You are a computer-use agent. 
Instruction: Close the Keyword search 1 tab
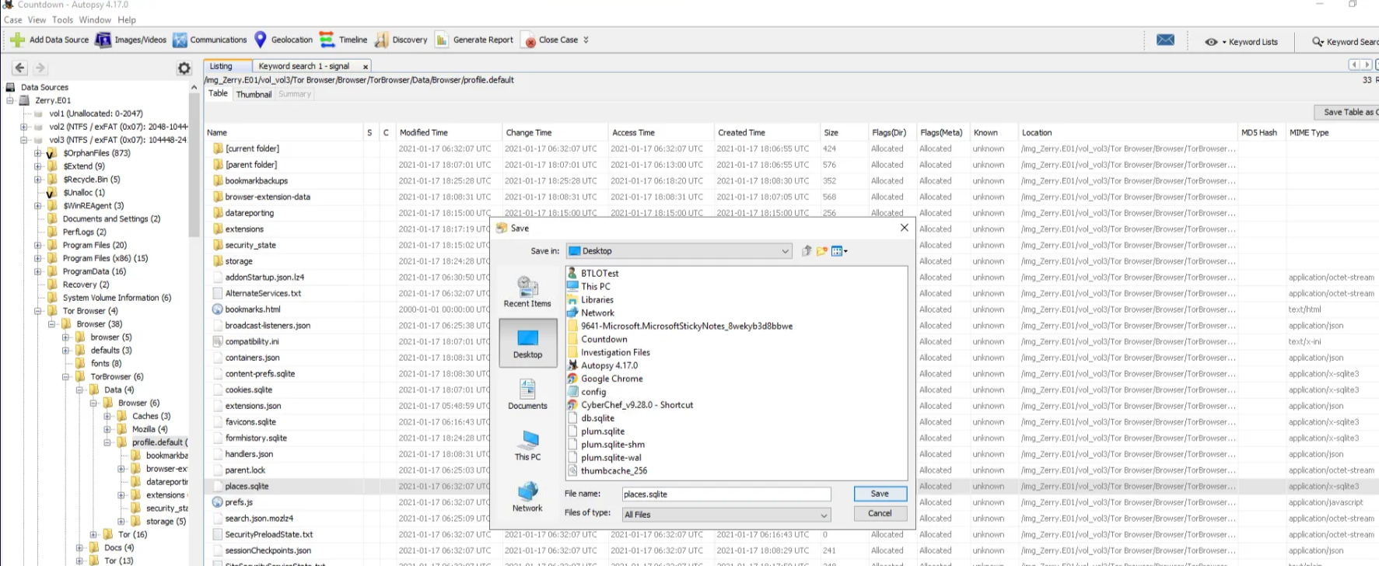point(366,67)
